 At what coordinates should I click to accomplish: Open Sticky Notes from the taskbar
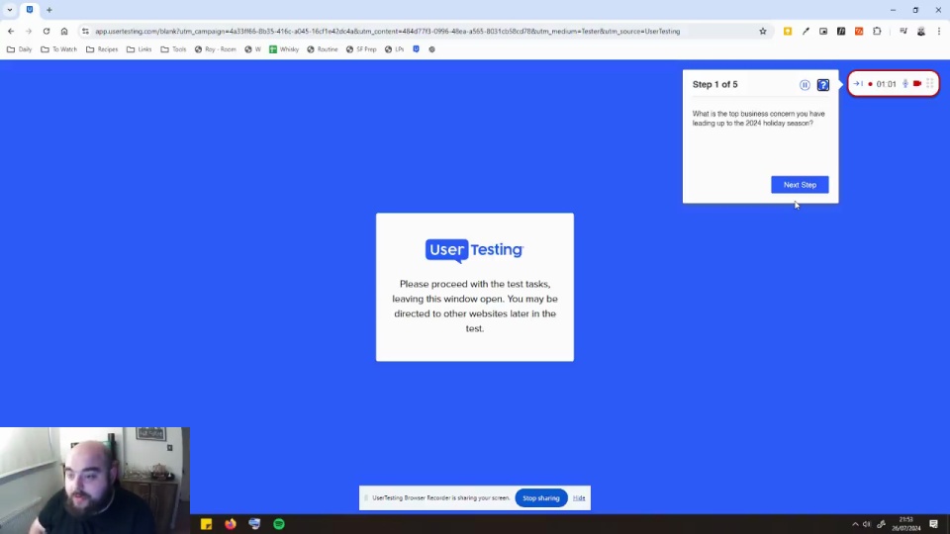[x=206, y=524]
